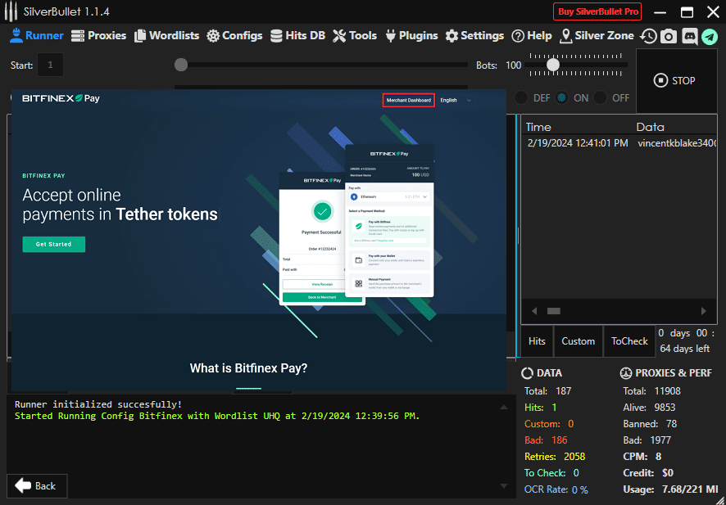
Task: Open the Telegram paper-plane icon
Action: [x=710, y=36]
